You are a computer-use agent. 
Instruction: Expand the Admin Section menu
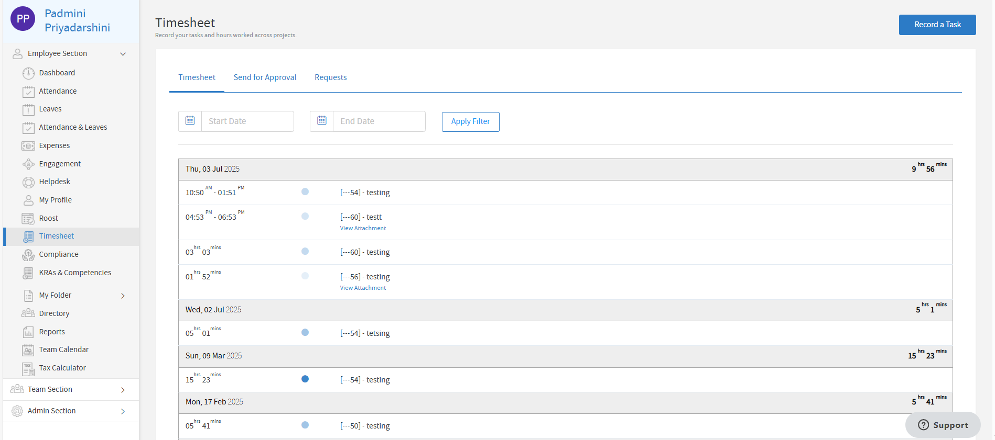(123, 411)
